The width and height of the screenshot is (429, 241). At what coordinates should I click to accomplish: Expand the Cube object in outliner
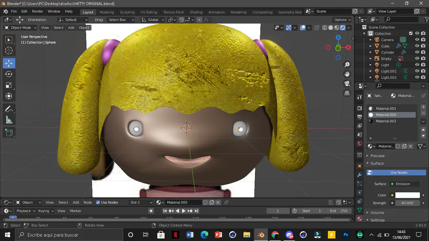click(x=370, y=46)
